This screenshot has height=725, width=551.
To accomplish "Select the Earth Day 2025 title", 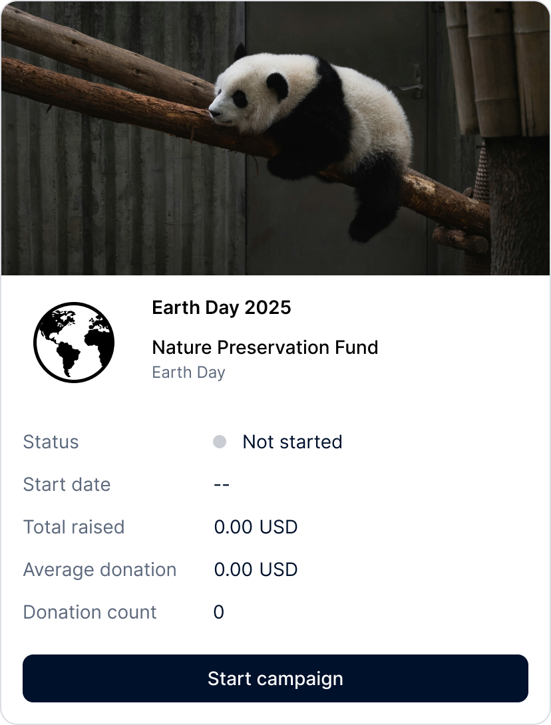I will pos(222,308).
